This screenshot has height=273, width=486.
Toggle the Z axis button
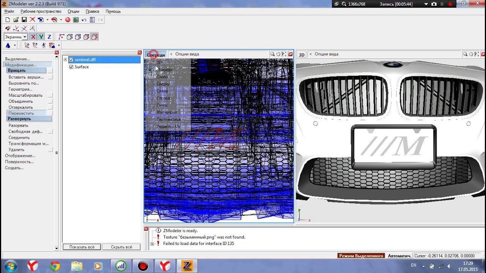click(x=49, y=37)
